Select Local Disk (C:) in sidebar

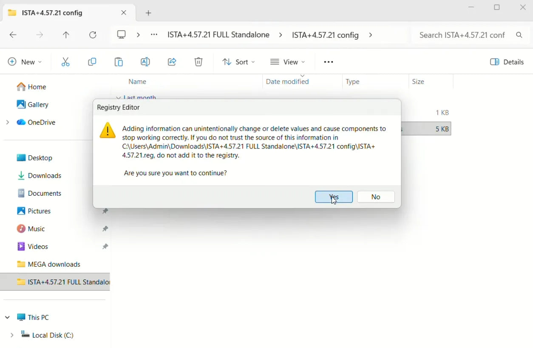pyautogui.click(x=48, y=335)
